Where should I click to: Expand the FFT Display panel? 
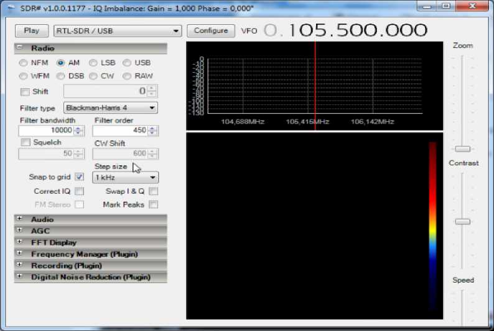coord(20,242)
